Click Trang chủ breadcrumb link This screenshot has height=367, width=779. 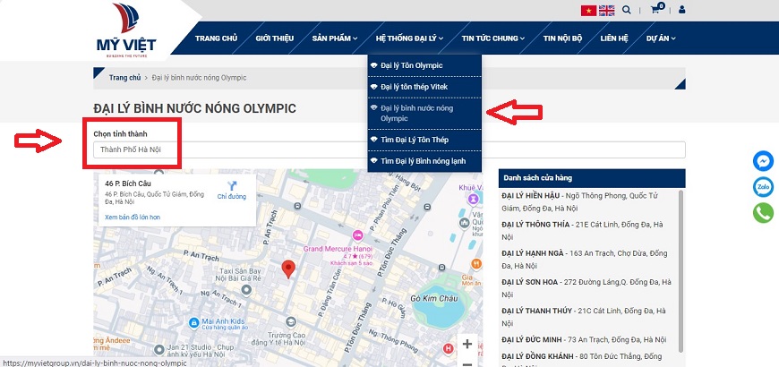124,78
